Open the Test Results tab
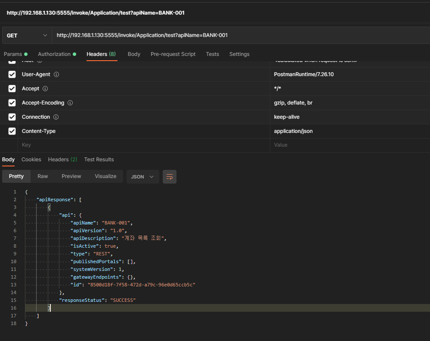This screenshot has height=341, width=430. tap(99, 160)
